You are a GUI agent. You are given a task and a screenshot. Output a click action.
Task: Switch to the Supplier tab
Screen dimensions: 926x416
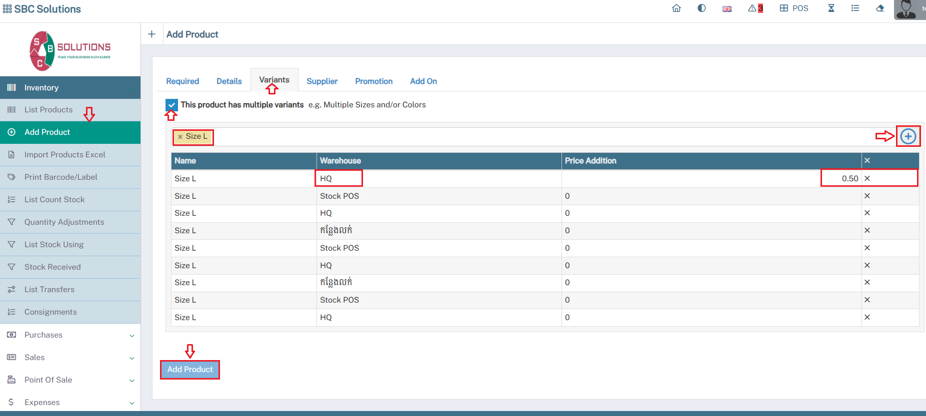click(322, 81)
